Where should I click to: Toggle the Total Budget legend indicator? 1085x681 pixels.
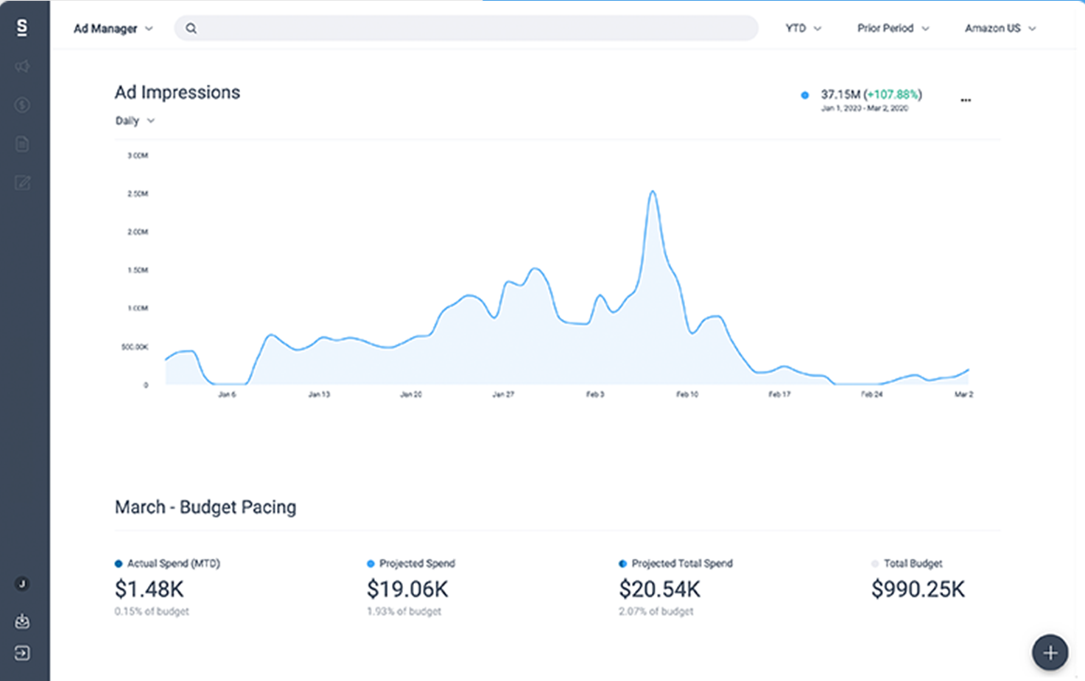pyautogui.click(x=875, y=563)
